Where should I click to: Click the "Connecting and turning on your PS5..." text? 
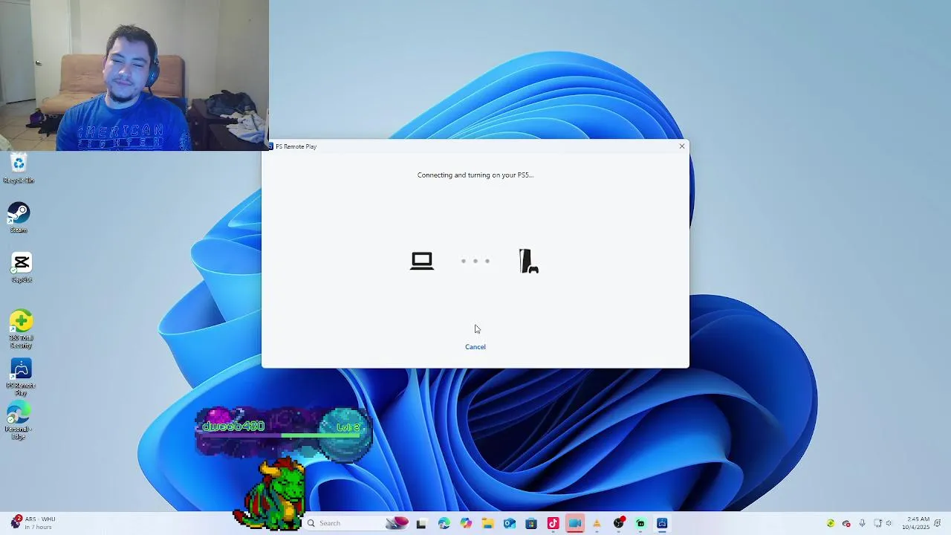(x=475, y=175)
